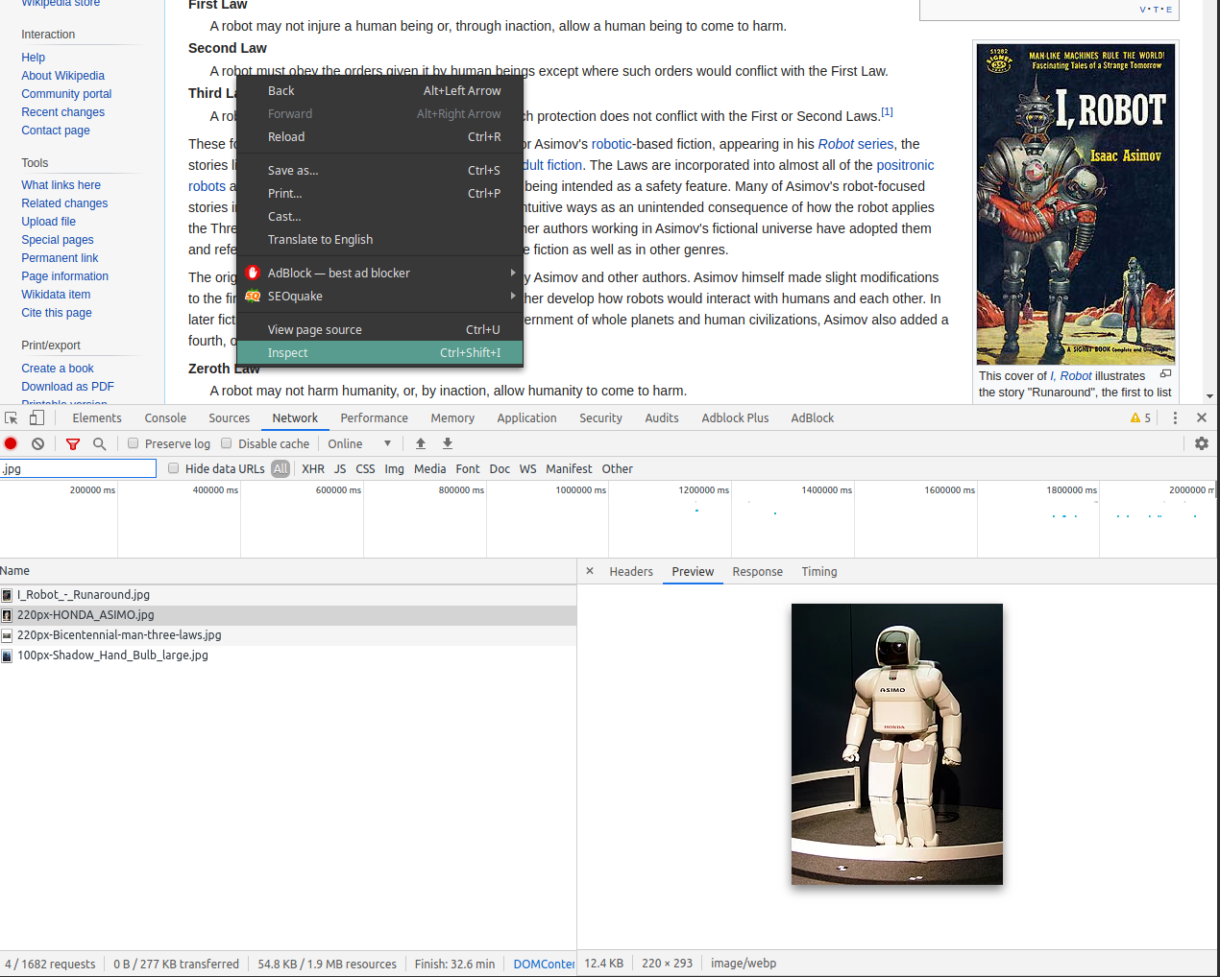Filter requests by XHR type
This screenshot has height=977, width=1220.
click(313, 469)
